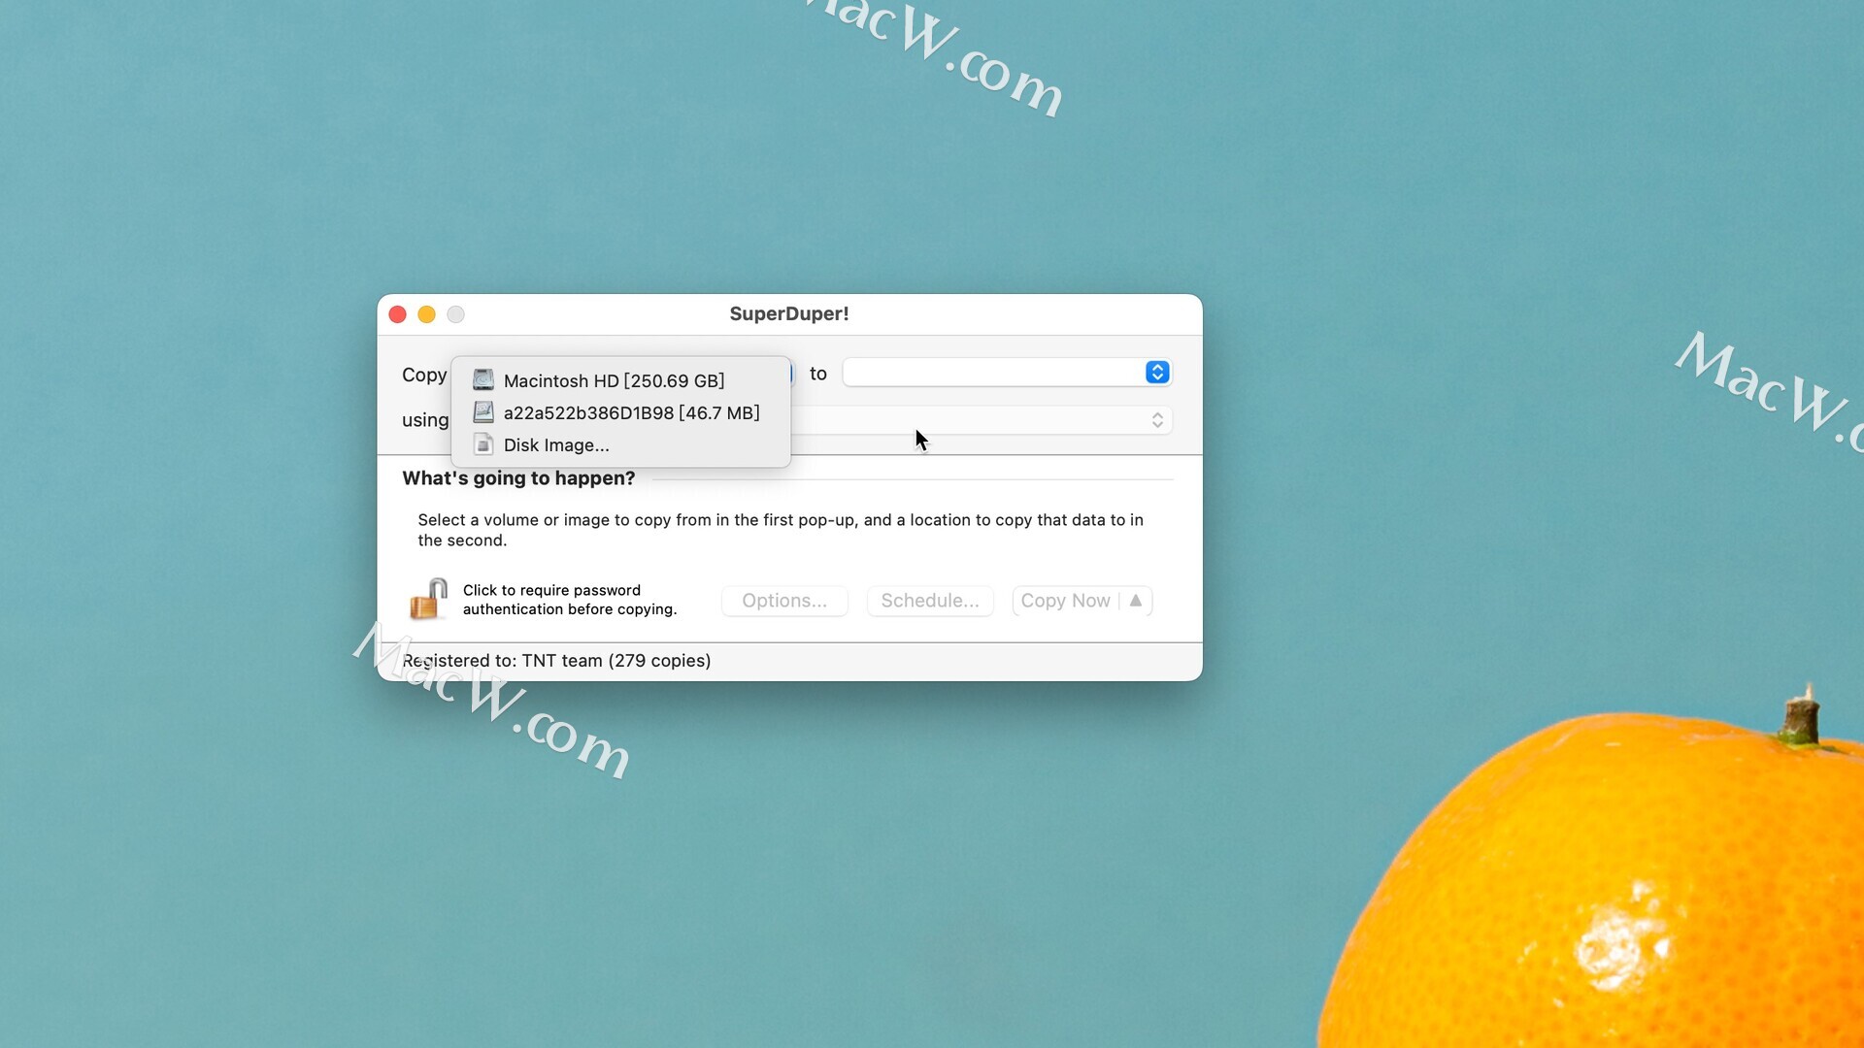Viewport: 1864px width, 1048px height.
Task: Click the Disk Image file icon
Action: pyautogui.click(x=483, y=444)
